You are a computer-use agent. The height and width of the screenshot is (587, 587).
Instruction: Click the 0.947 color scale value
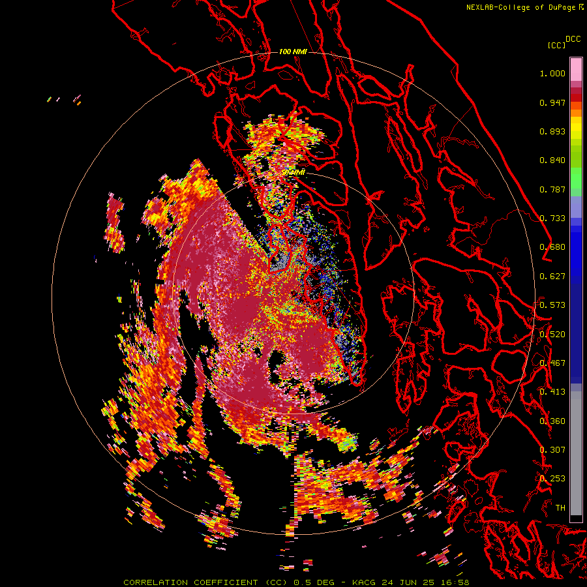(552, 103)
